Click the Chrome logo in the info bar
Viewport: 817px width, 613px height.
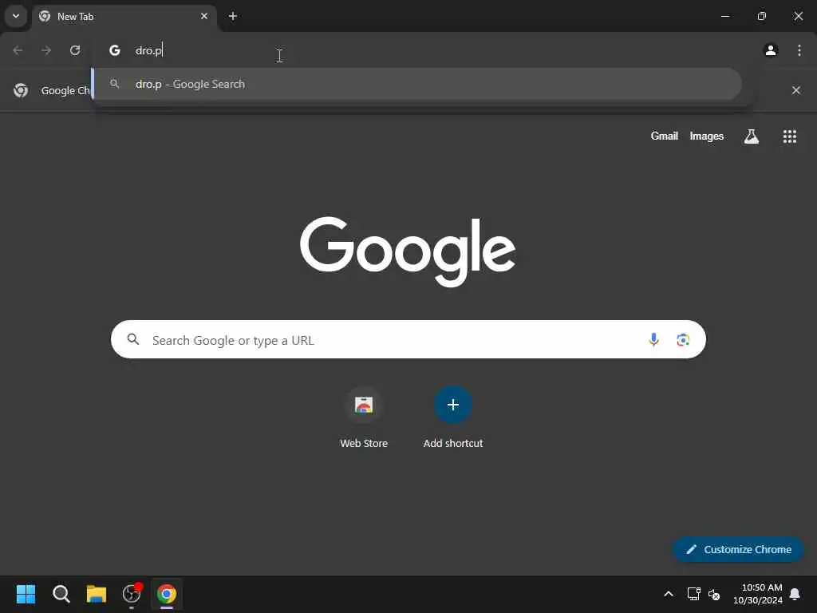point(21,90)
